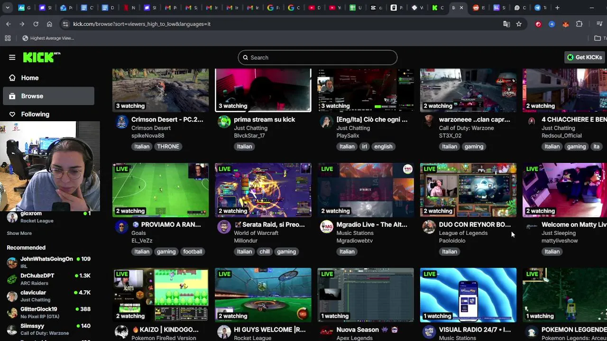Open the 'Welcome on Matty Liv' stream title
The image size is (607, 341).
[574, 224]
